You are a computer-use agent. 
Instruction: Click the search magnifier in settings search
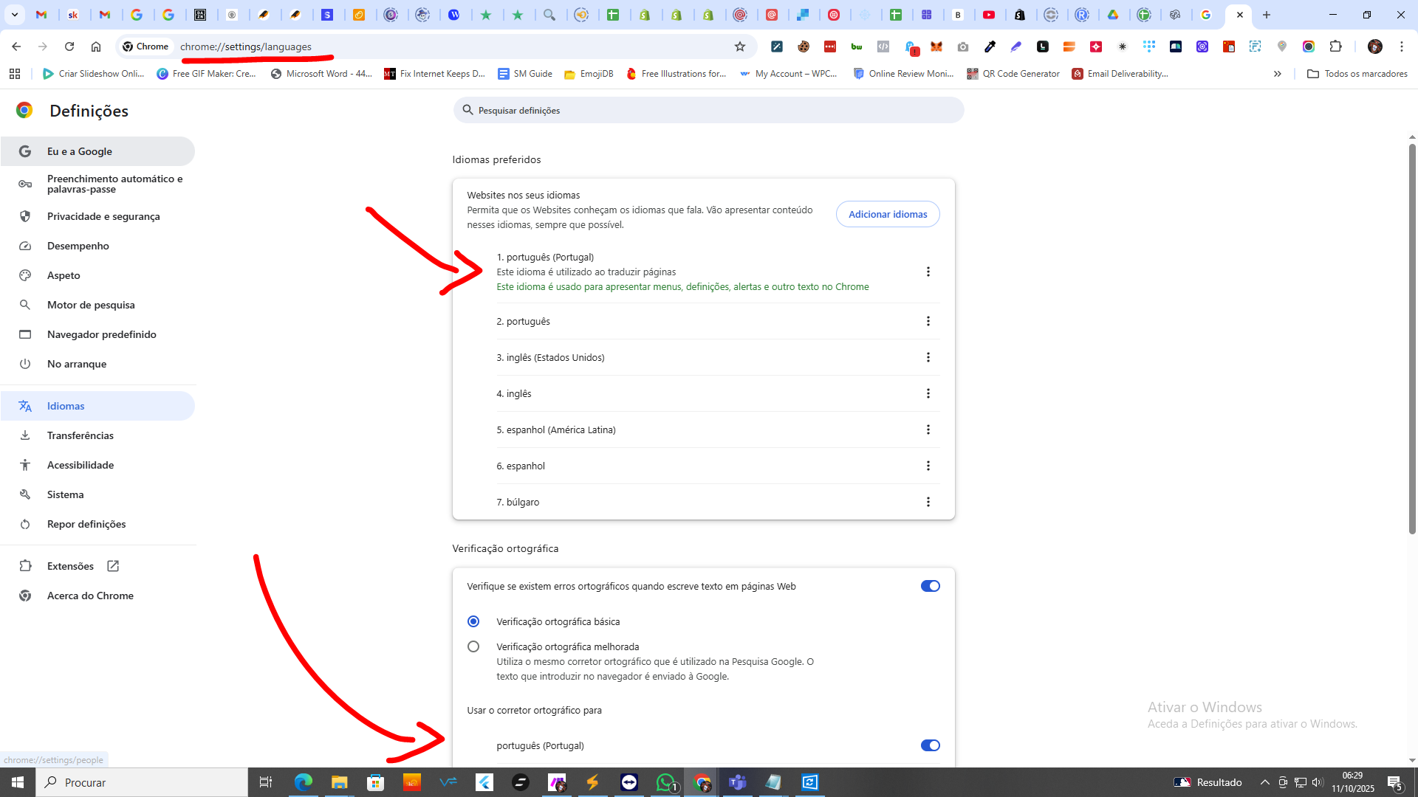pyautogui.click(x=467, y=110)
